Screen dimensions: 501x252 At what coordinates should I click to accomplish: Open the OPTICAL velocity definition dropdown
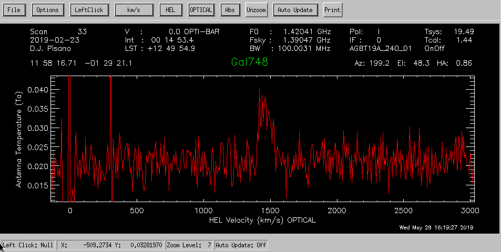click(x=201, y=10)
